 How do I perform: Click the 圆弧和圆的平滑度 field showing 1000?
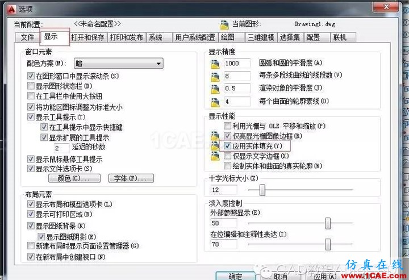click(237, 64)
